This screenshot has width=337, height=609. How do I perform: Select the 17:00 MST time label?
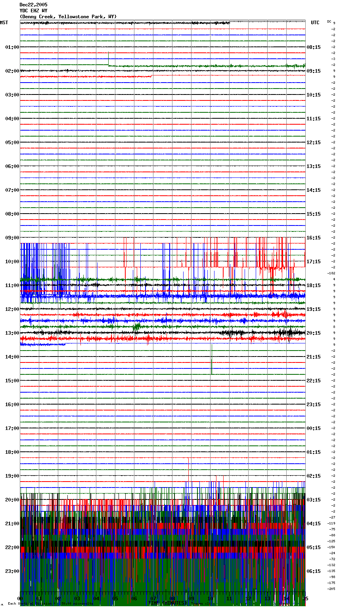click(x=12, y=428)
